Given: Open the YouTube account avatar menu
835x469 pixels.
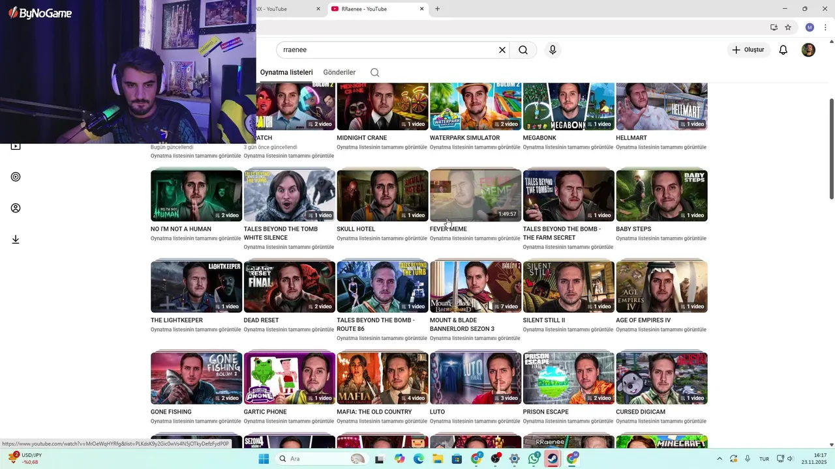Looking at the screenshot, I should click(x=808, y=50).
